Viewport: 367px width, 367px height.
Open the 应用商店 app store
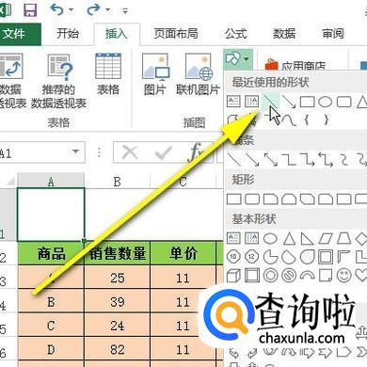point(295,65)
